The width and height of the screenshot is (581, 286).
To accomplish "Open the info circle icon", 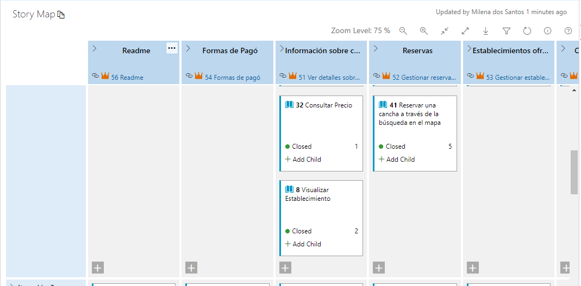I will click(547, 31).
